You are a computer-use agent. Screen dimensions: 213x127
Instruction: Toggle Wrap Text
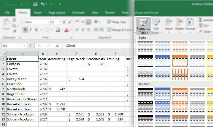(116, 22)
